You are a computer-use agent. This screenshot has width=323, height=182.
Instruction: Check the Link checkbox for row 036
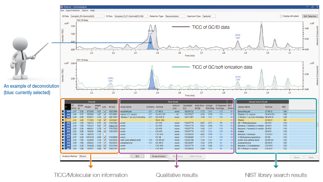105,134
